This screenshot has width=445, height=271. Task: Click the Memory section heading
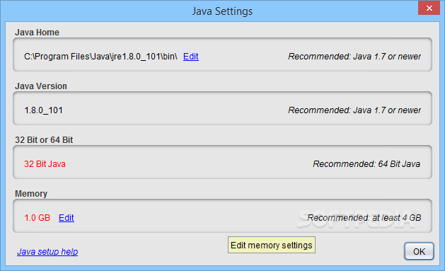click(x=31, y=194)
